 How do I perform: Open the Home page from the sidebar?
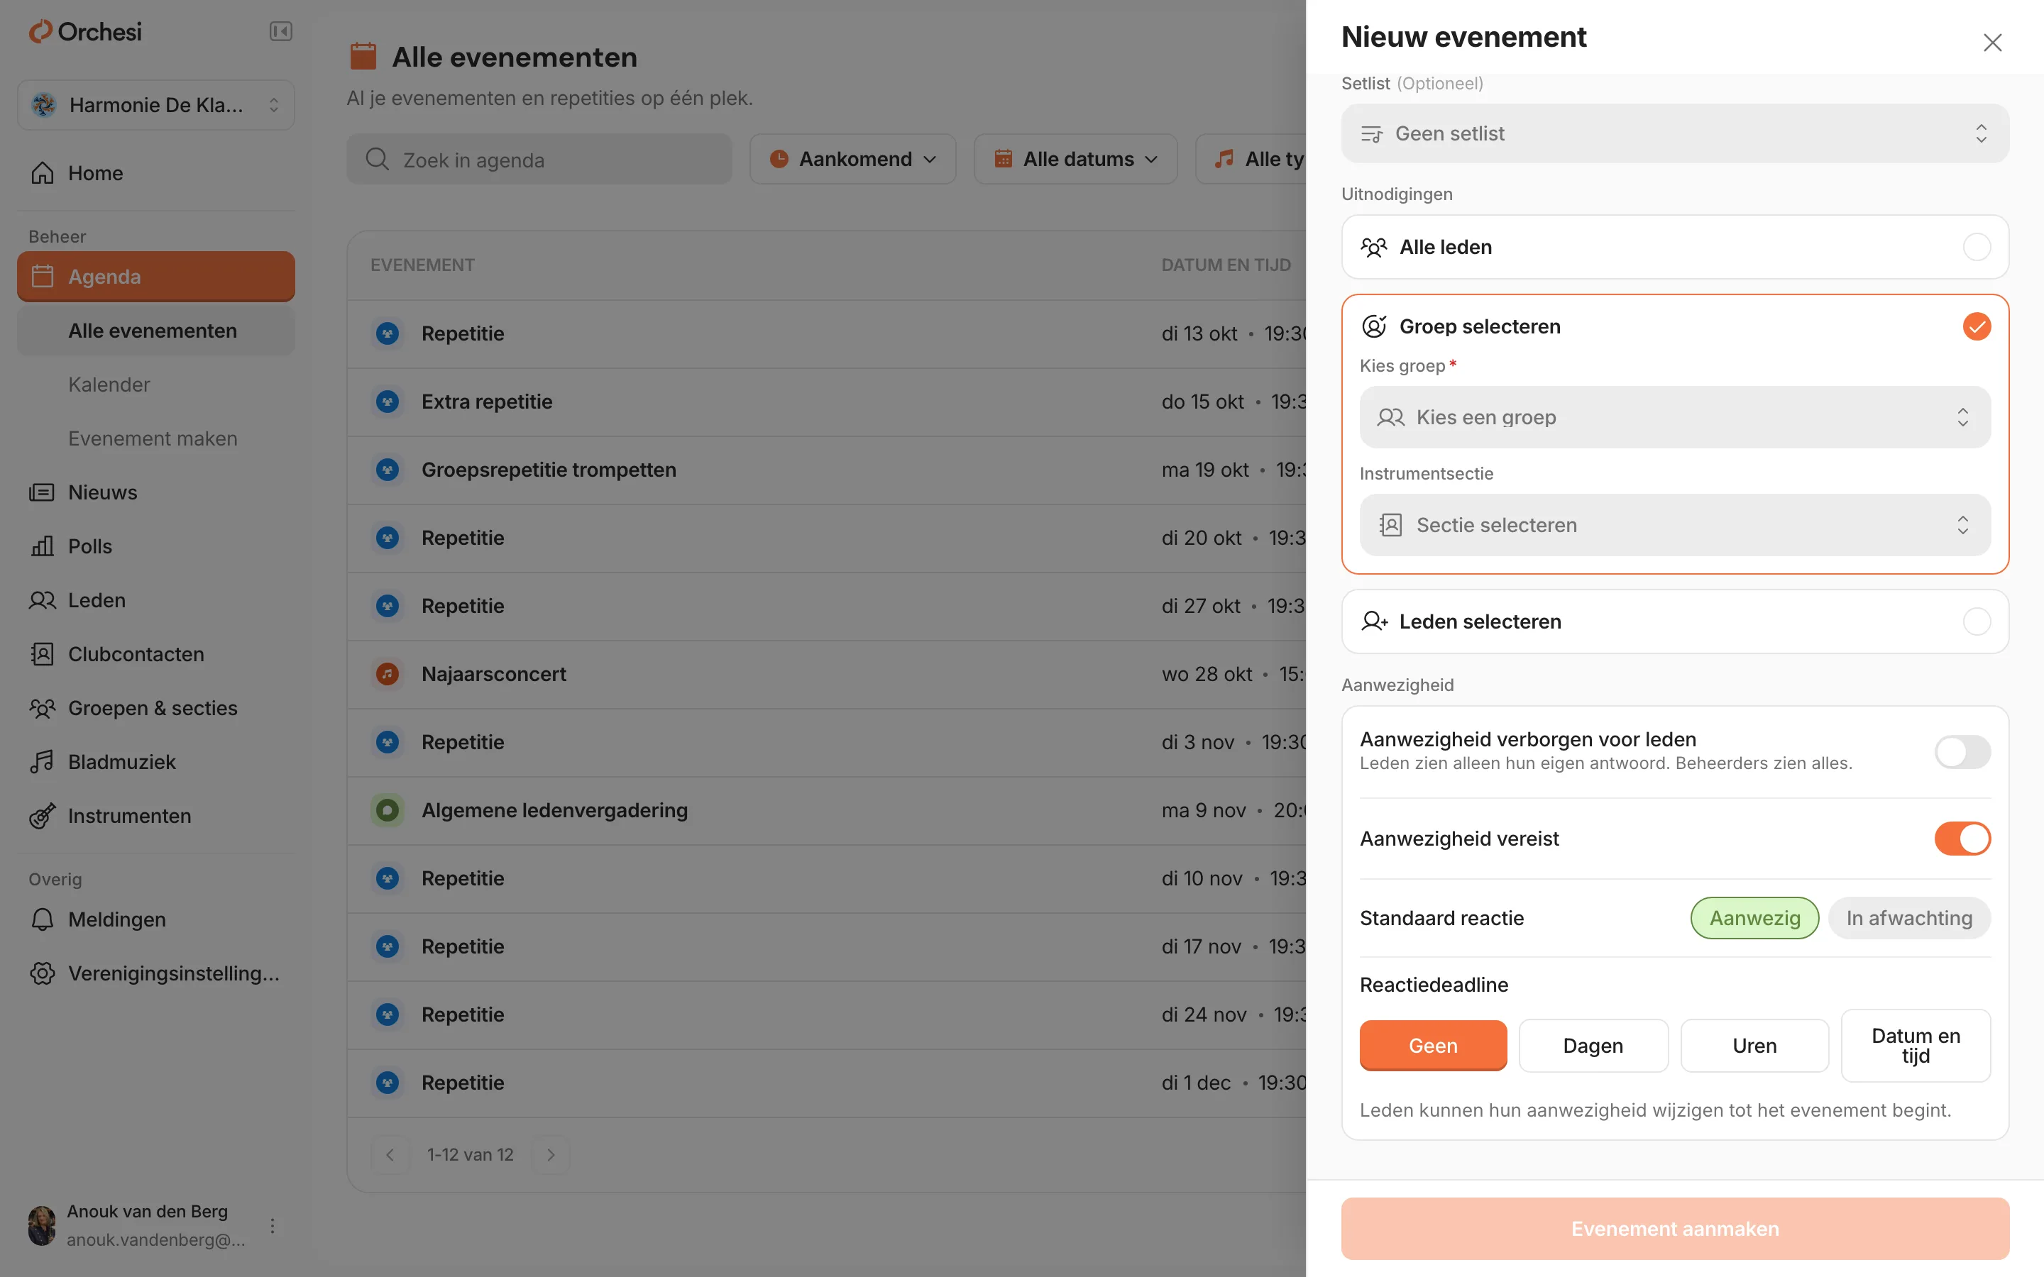155,173
